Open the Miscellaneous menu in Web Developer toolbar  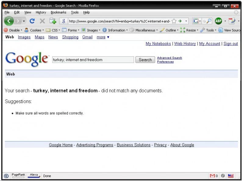pyautogui.click(x=144, y=30)
